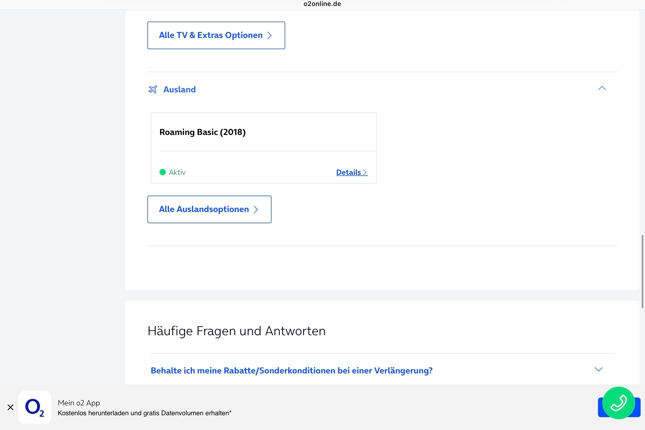
Task: Click the Kostenlos herunterladen banner text
Action: pyautogui.click(x=145, y=413)
